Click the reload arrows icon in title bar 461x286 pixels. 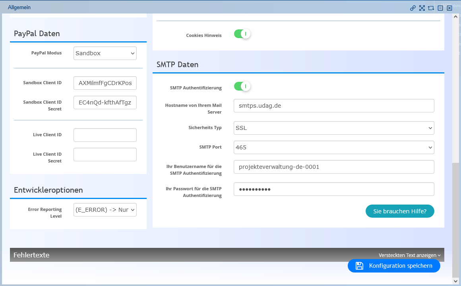click(431, 8)
